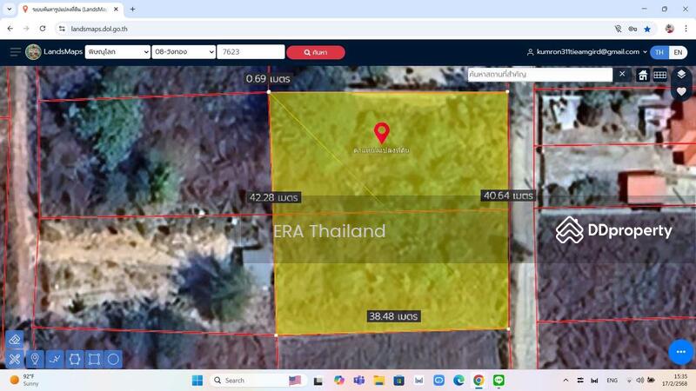
Task: Focus the important-place search box
Action: pos(539,75)
